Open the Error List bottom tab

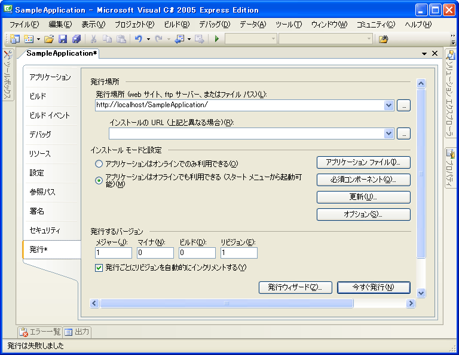[39, 332]
